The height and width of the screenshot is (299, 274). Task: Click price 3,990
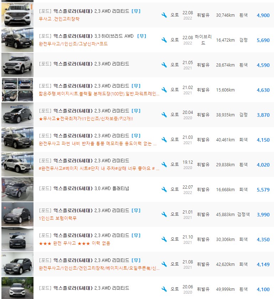[x=263, y=215]
